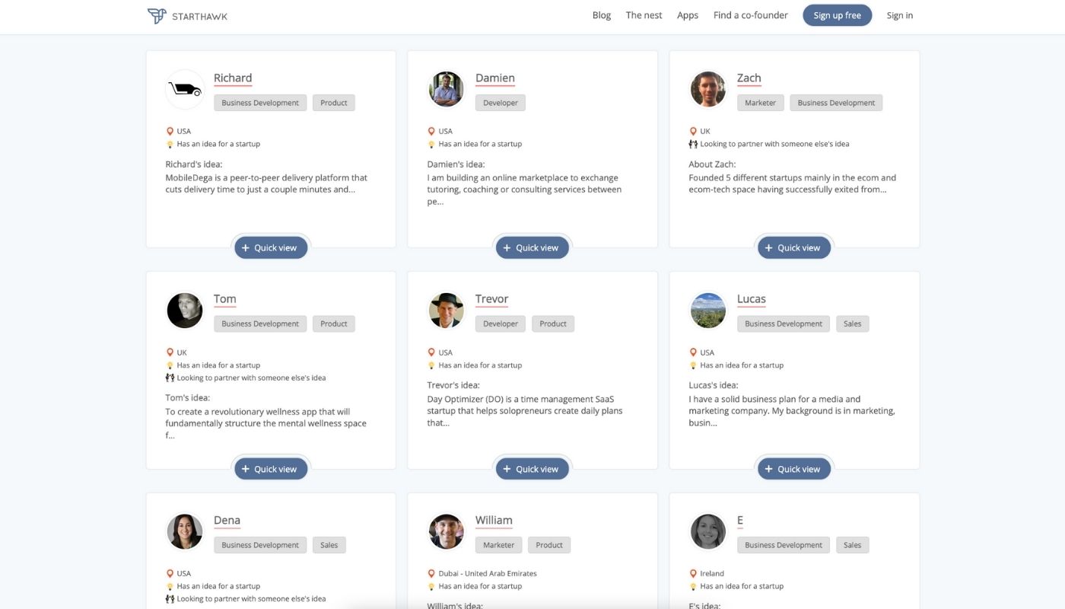The height and width of the screenshot is (609, 1065).
Task: Click the Starthawk logo icon
Action: point(157,15)
